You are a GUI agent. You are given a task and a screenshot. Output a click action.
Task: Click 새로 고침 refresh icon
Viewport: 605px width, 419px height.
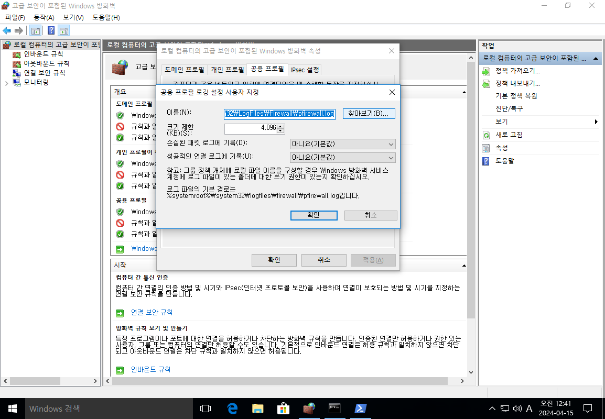pyautogui.click(x=486, y=135)
